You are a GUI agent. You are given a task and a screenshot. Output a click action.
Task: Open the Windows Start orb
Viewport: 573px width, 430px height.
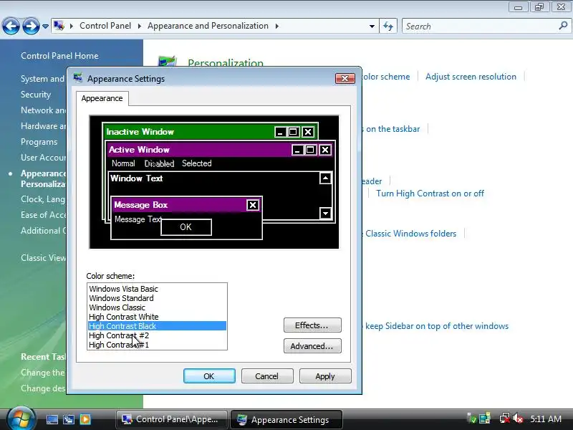[21, 419]
